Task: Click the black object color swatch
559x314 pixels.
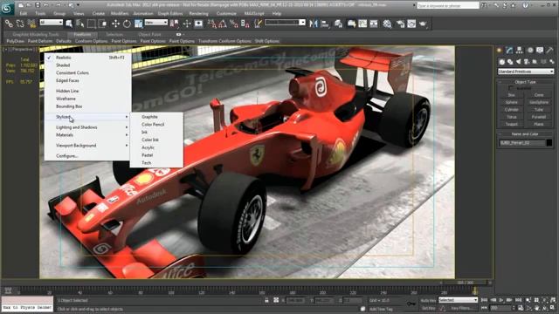Action: click(x=549, y=143)
